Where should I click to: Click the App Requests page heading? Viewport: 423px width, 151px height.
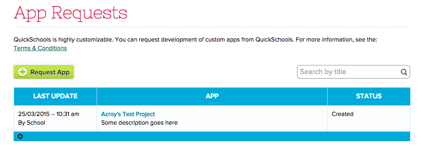(x=70, y=13)
